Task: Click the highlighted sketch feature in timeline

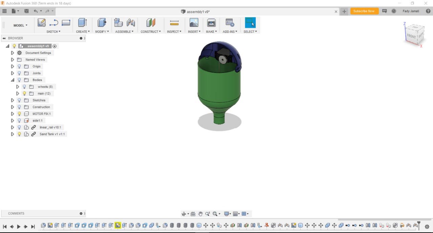Action: point(118,225)
